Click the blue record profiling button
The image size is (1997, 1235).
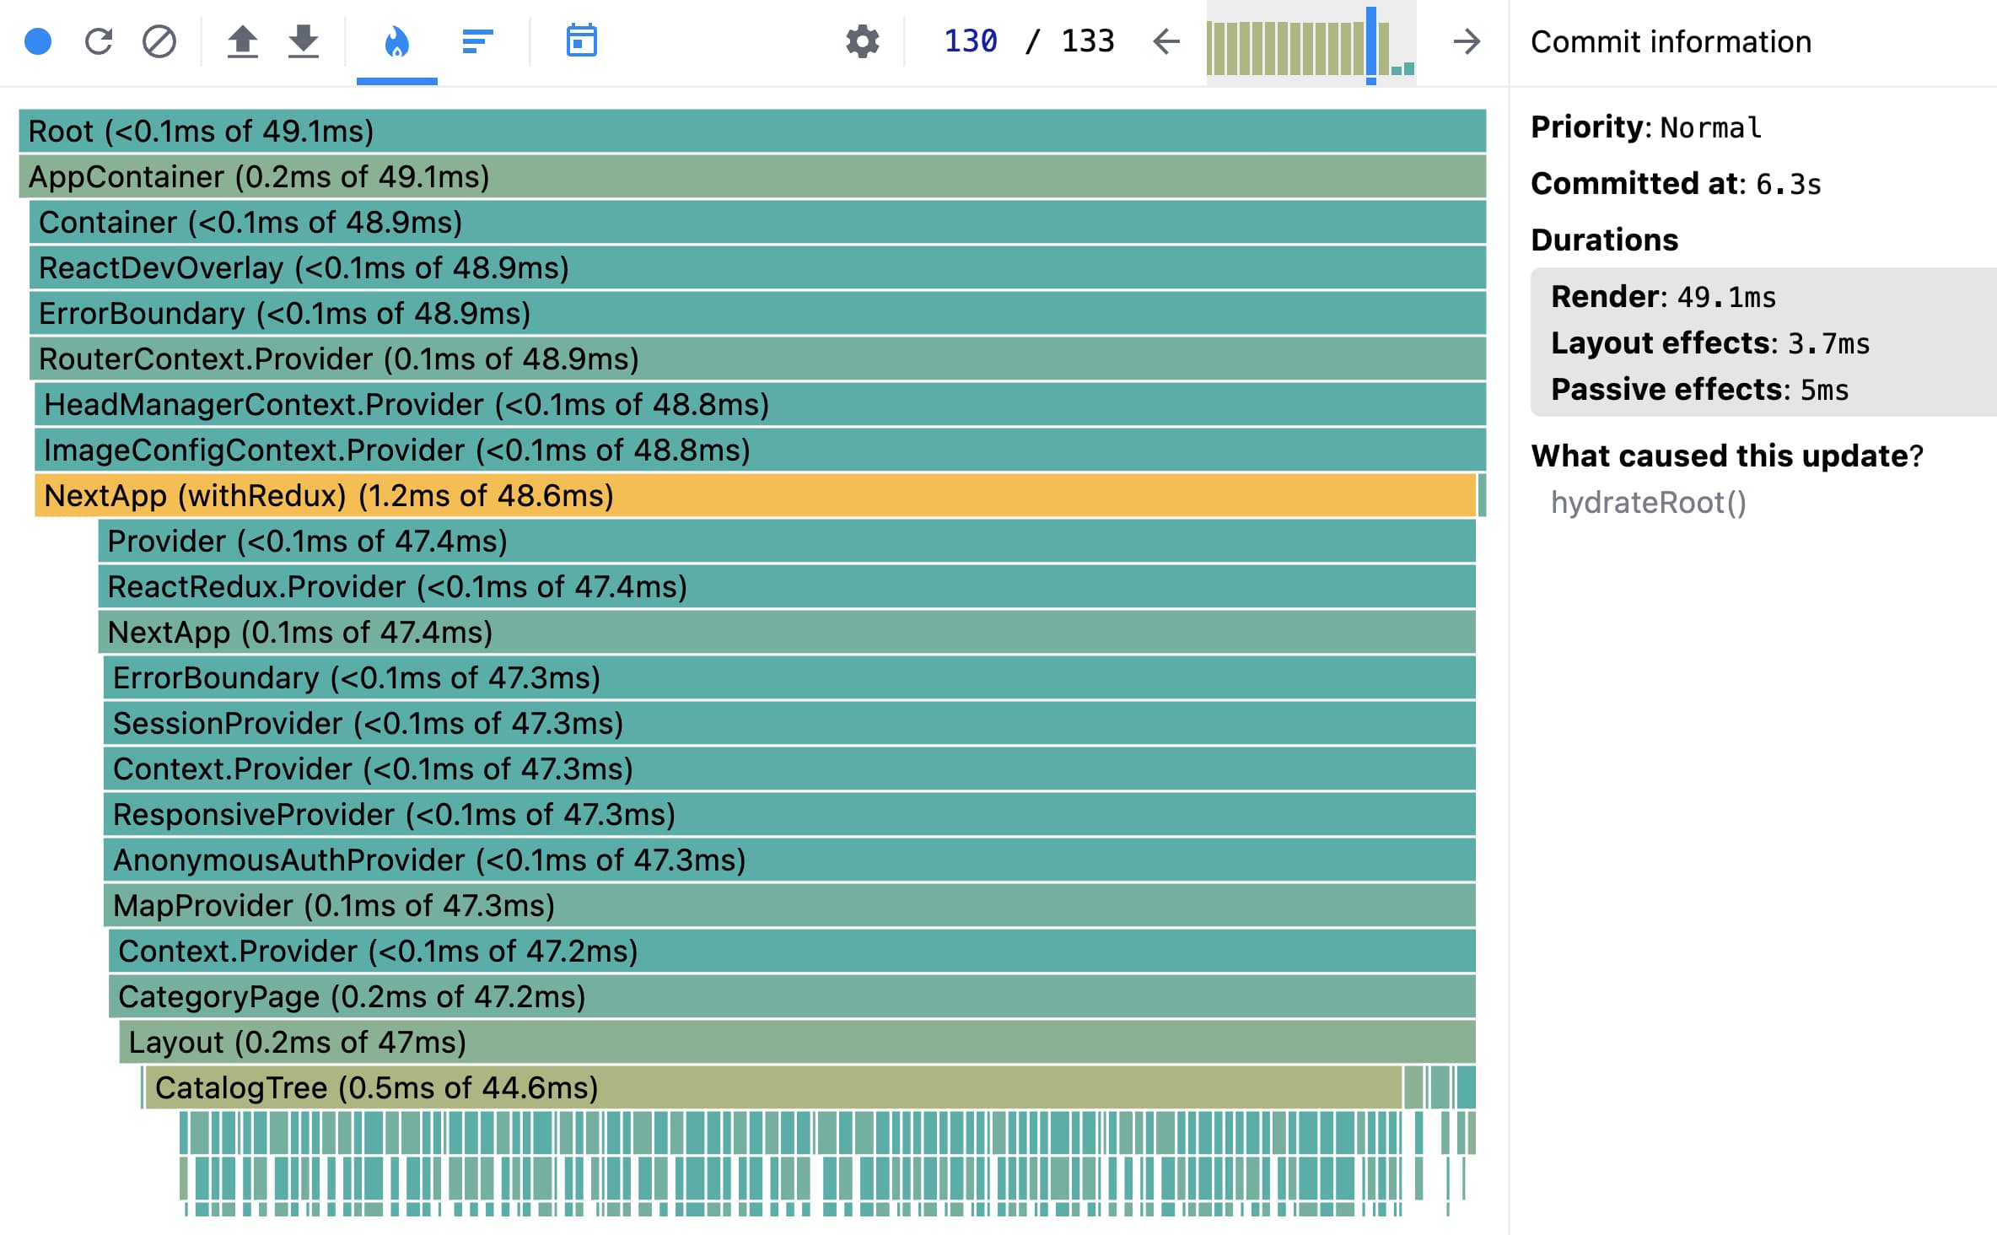click(38, 41)
